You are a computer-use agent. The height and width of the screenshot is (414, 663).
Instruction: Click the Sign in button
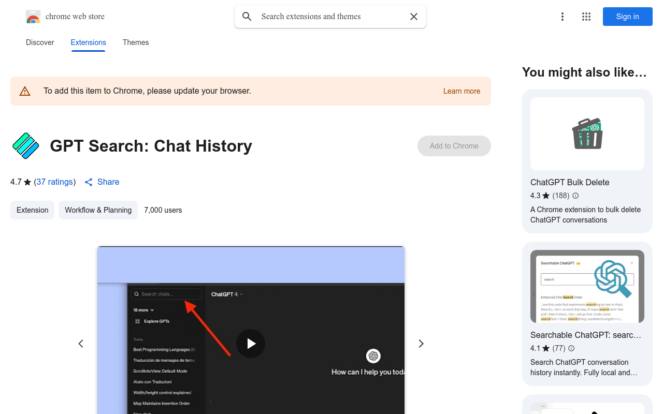point(627,17)
